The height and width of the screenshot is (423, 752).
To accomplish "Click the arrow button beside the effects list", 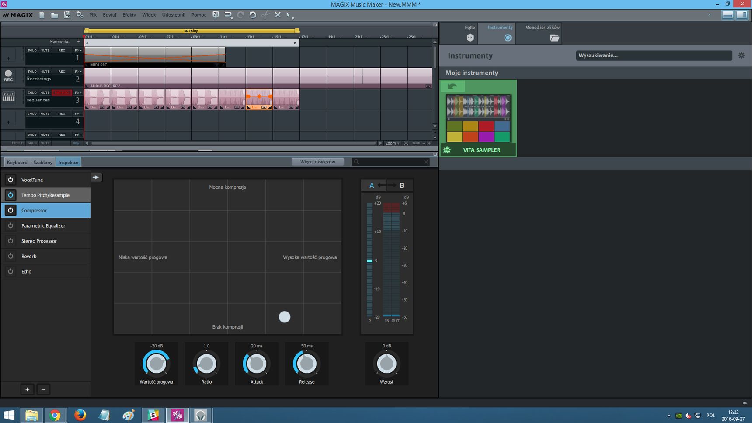I will pyautogui.click(x=96, y=177).
